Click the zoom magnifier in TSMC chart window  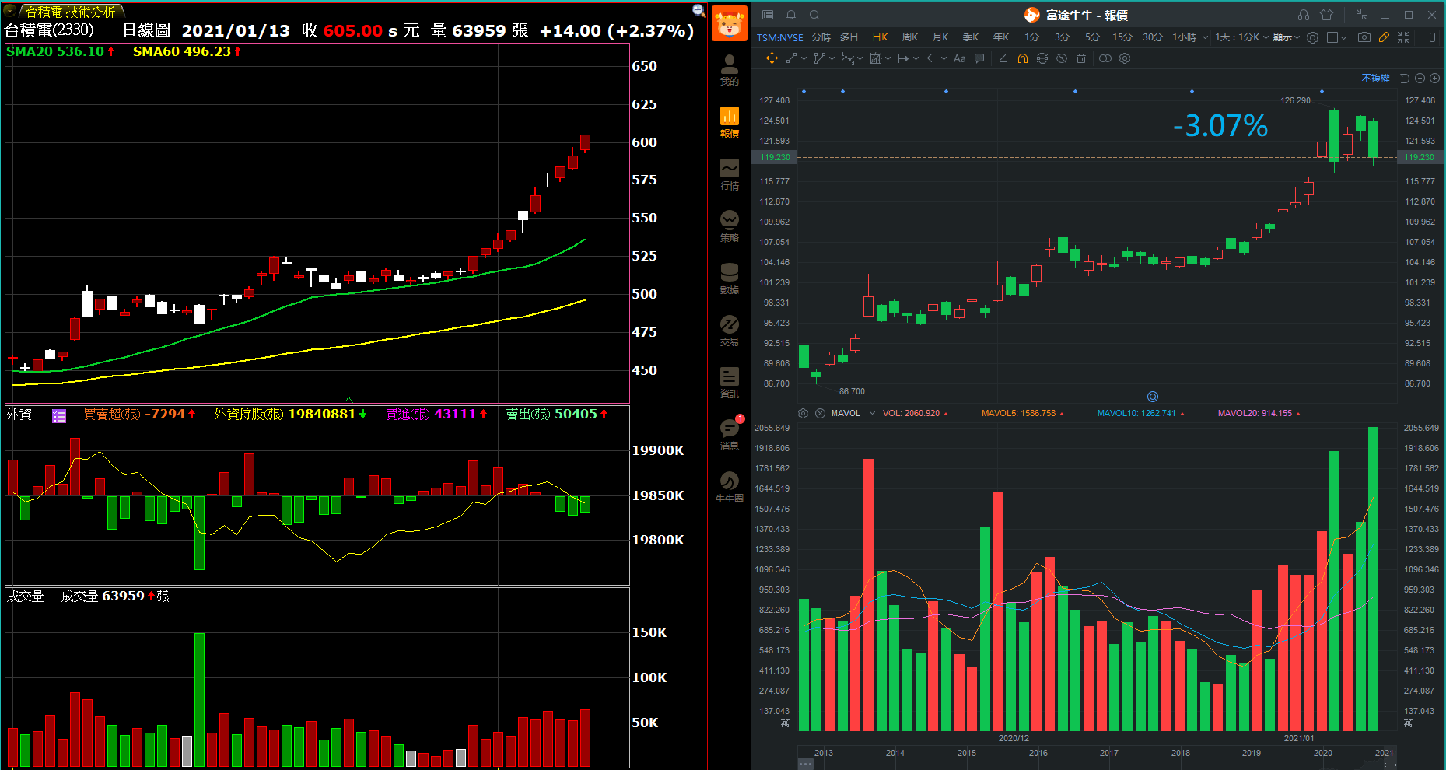(x=698, y=10)
